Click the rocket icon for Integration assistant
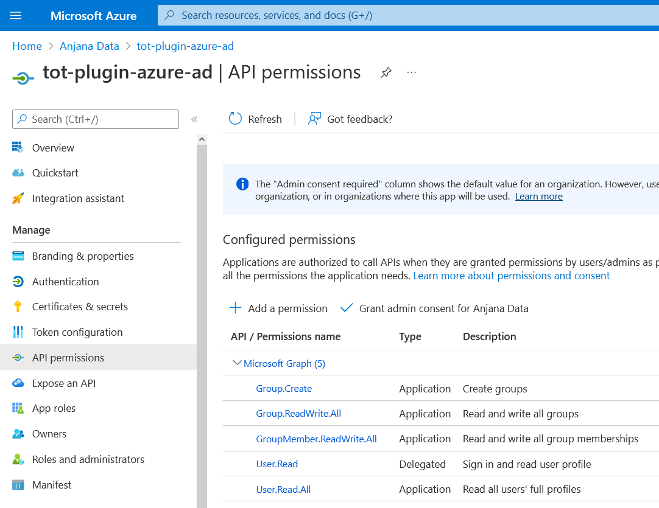The height and width of the screenshot is (508, 659). [18, 198]
